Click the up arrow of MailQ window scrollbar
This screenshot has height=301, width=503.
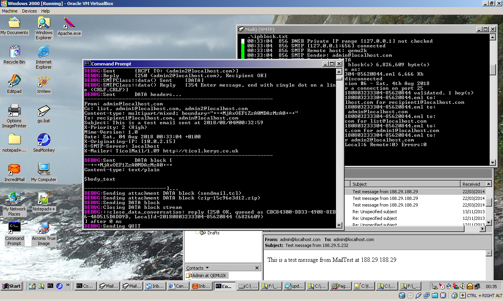click(493, 37)
